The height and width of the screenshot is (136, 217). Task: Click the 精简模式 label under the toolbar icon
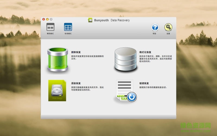point(50,33)
